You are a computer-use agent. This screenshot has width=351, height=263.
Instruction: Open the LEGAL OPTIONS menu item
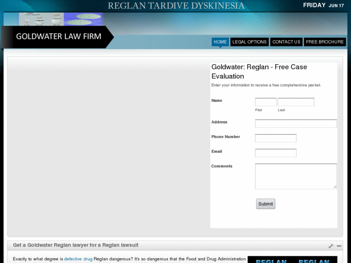click(x=250, y=42)
